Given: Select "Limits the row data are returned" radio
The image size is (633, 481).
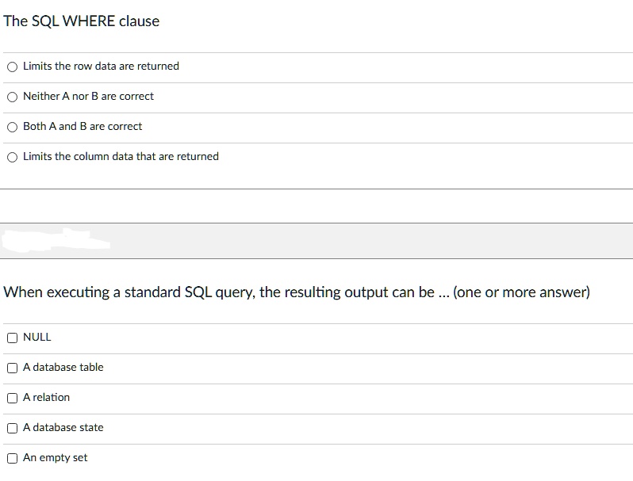Looking at the screenshot, I should [x=12, y=67].
